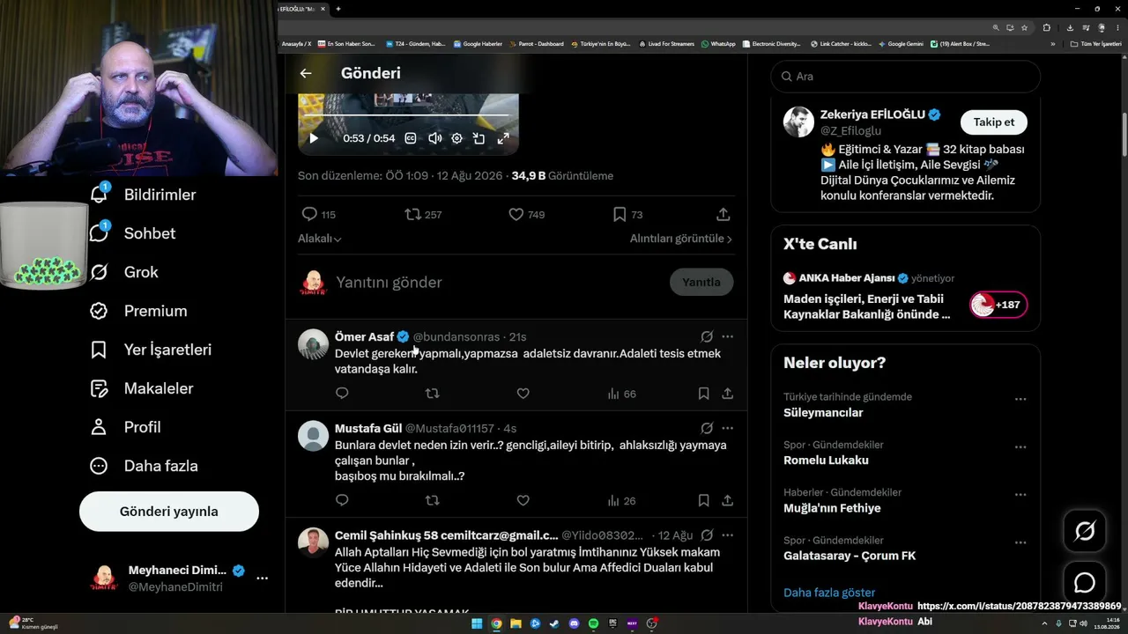Open more options for Romelu Lukaku trend
Screen dimensions: 1128x634
pos(1020,446)
